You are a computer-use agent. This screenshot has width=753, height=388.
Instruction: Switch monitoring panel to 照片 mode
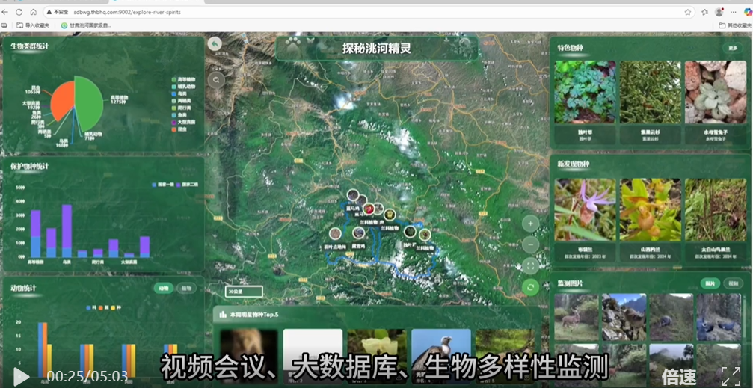coord(710,283)
